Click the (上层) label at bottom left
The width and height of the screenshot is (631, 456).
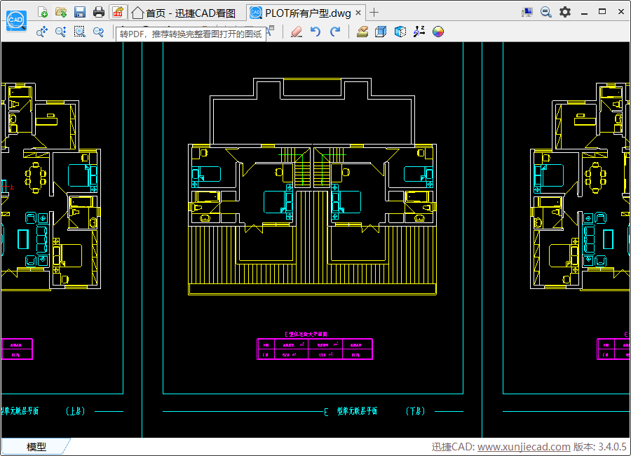click(75, 411)
